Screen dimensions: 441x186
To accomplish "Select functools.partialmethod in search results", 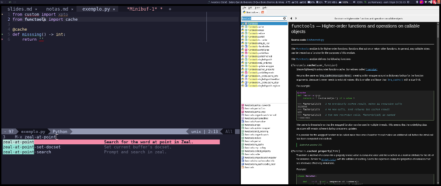I will point(260,56).
